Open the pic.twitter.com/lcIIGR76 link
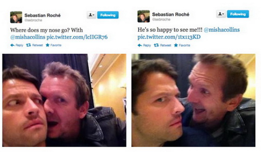 click(77, 37)
